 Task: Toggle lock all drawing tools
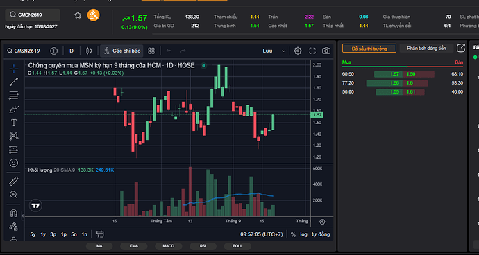(x=14, y=227)
